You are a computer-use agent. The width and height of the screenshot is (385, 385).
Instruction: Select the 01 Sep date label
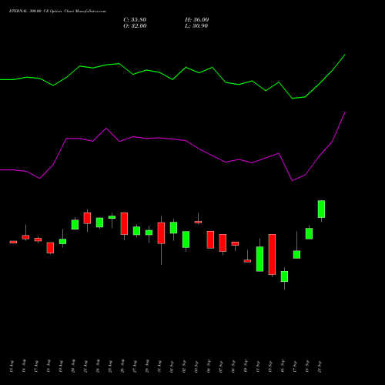(172, 367)
